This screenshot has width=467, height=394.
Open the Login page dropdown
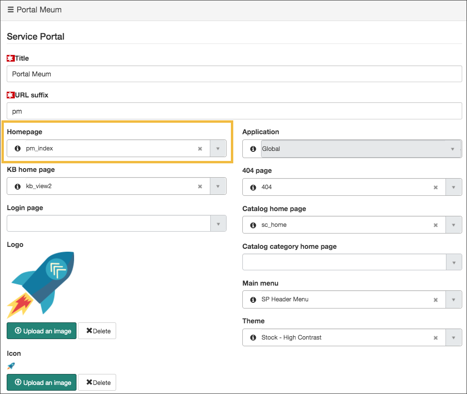tap(218, 224)
